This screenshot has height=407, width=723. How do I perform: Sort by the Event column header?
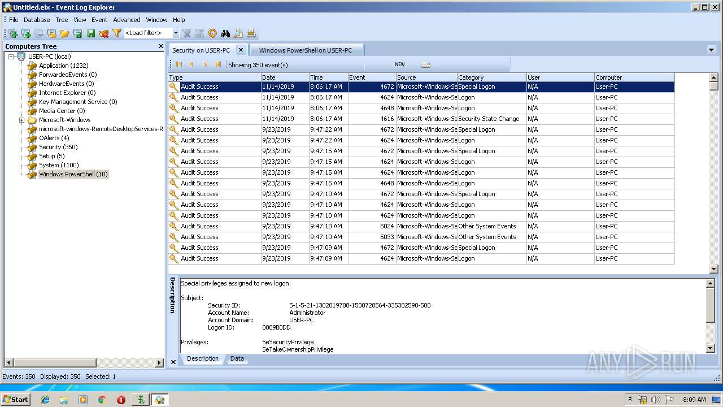pos(372,77)
